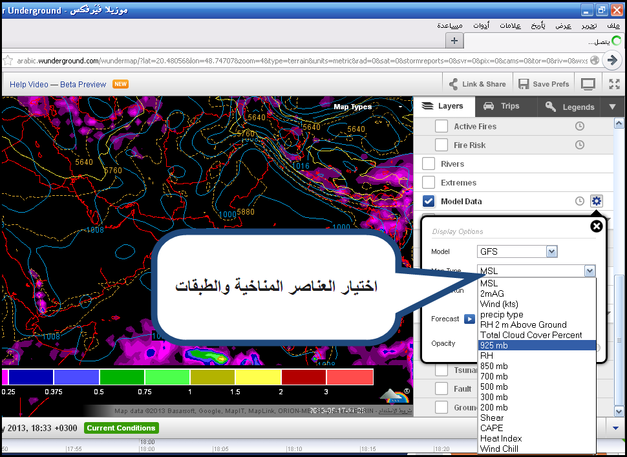Click the Trips car icon
Image resolution: width=627 pixels, height=457 pixels.
(489, 106)
